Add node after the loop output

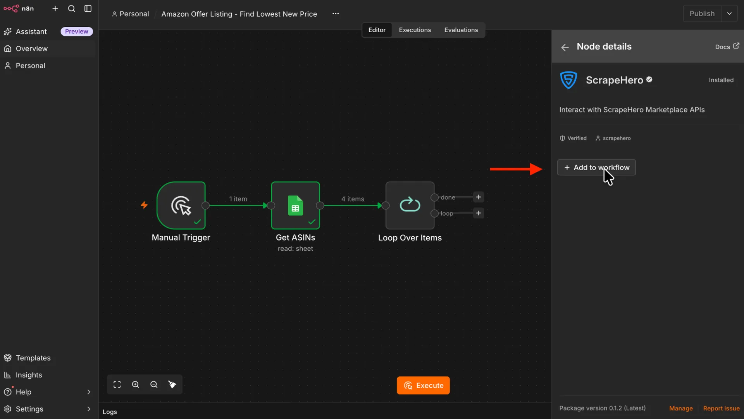click(479, 213)
